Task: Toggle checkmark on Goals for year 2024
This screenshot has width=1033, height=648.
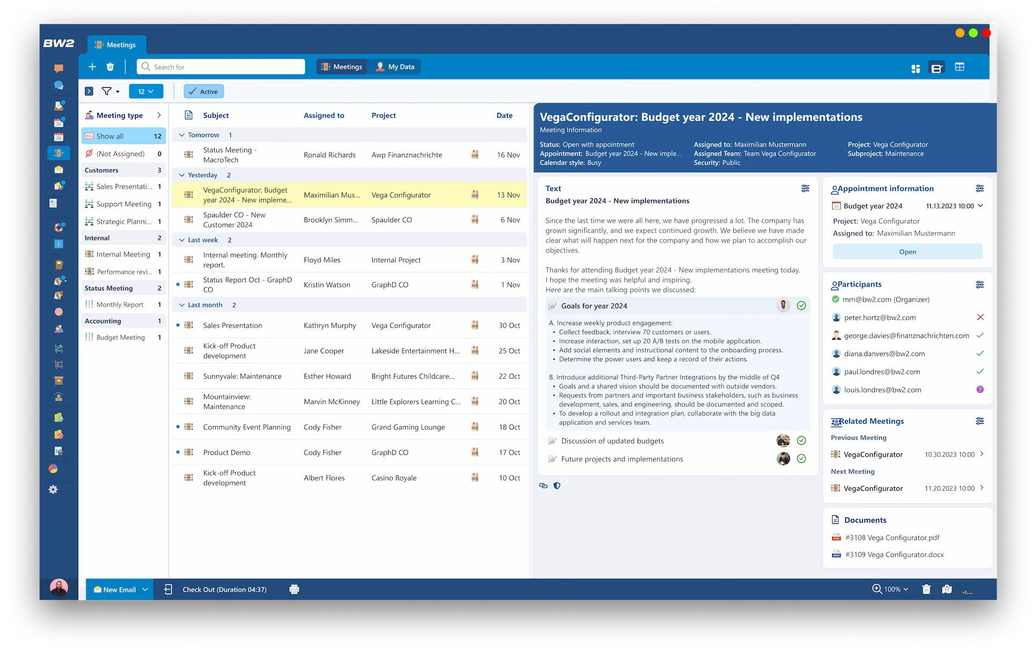Action: (801, 305)
